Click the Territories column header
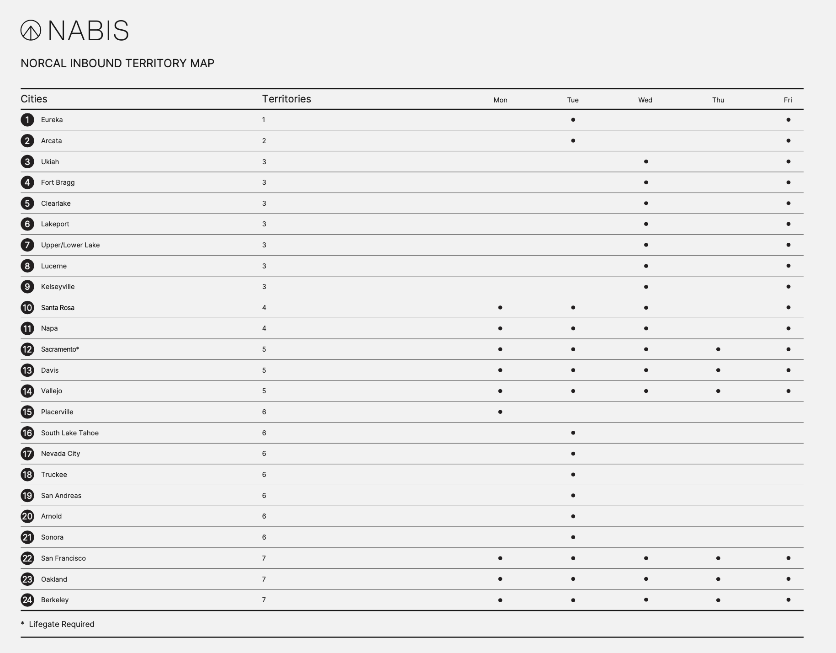 click(x=286, y=99)
